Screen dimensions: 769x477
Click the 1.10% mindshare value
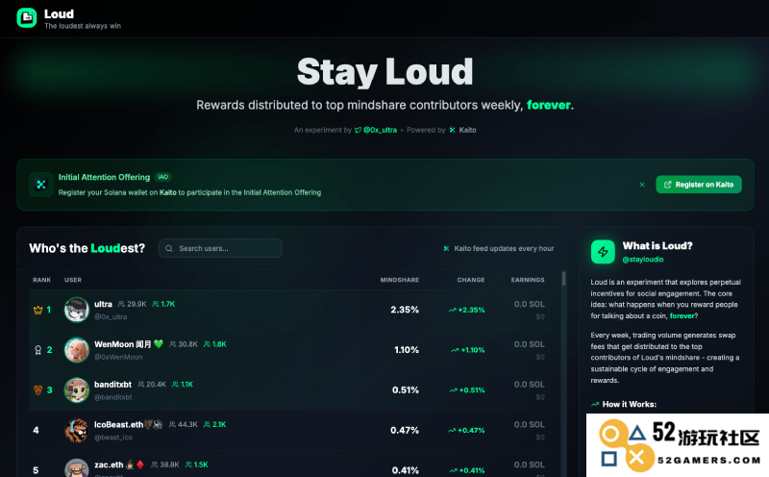point(407,350)
